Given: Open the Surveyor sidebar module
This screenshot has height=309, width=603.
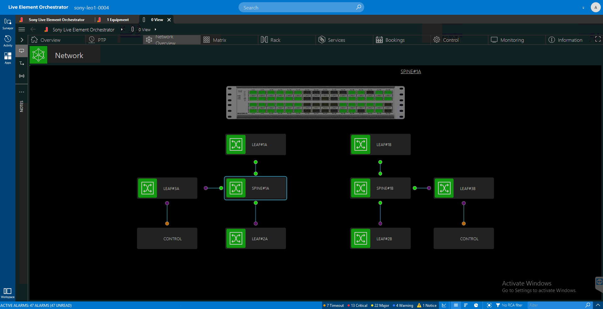Looking at the screenshot, I should click(8, 24).
